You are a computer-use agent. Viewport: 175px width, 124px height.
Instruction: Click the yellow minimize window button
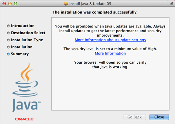click(x=10, y=4)
